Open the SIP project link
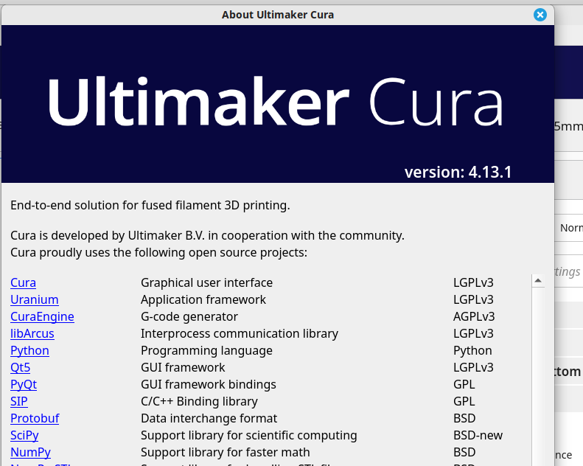 tap(18, 401)
